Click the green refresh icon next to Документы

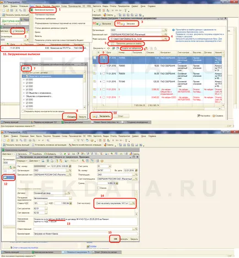[x=108, y=48]
